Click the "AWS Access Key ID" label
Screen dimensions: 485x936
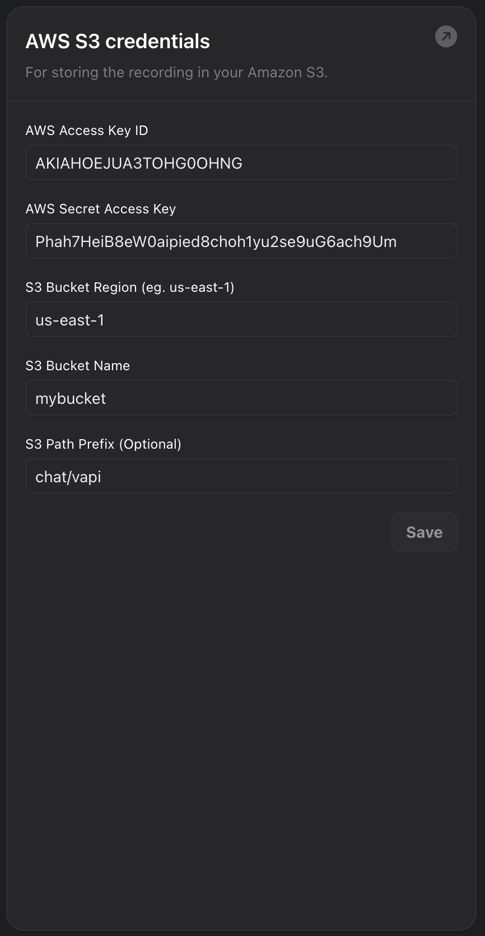[x=87, y=131]
